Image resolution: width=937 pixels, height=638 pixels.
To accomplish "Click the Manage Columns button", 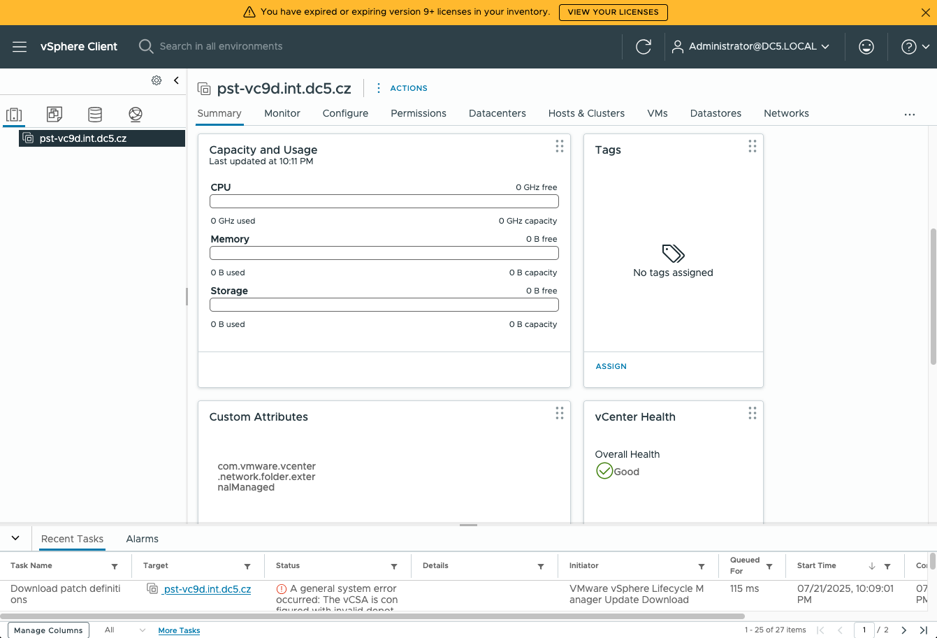I will click(x=48, y=630).
